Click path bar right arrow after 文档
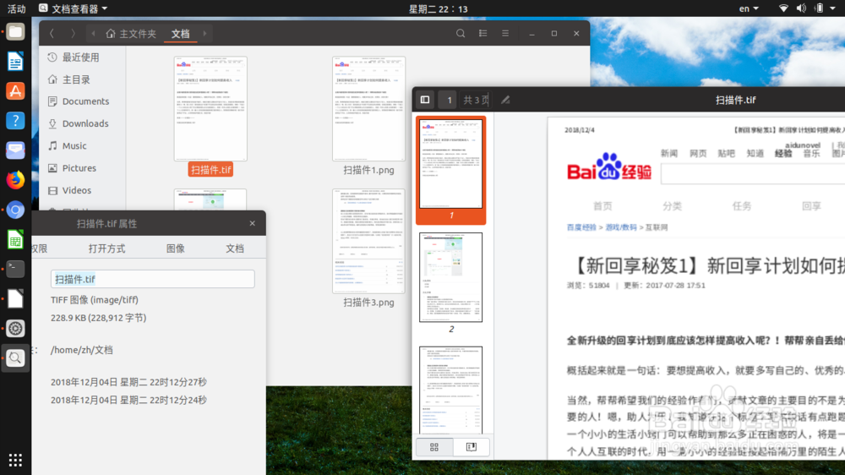The image size is (845, 475). [204, 34]
